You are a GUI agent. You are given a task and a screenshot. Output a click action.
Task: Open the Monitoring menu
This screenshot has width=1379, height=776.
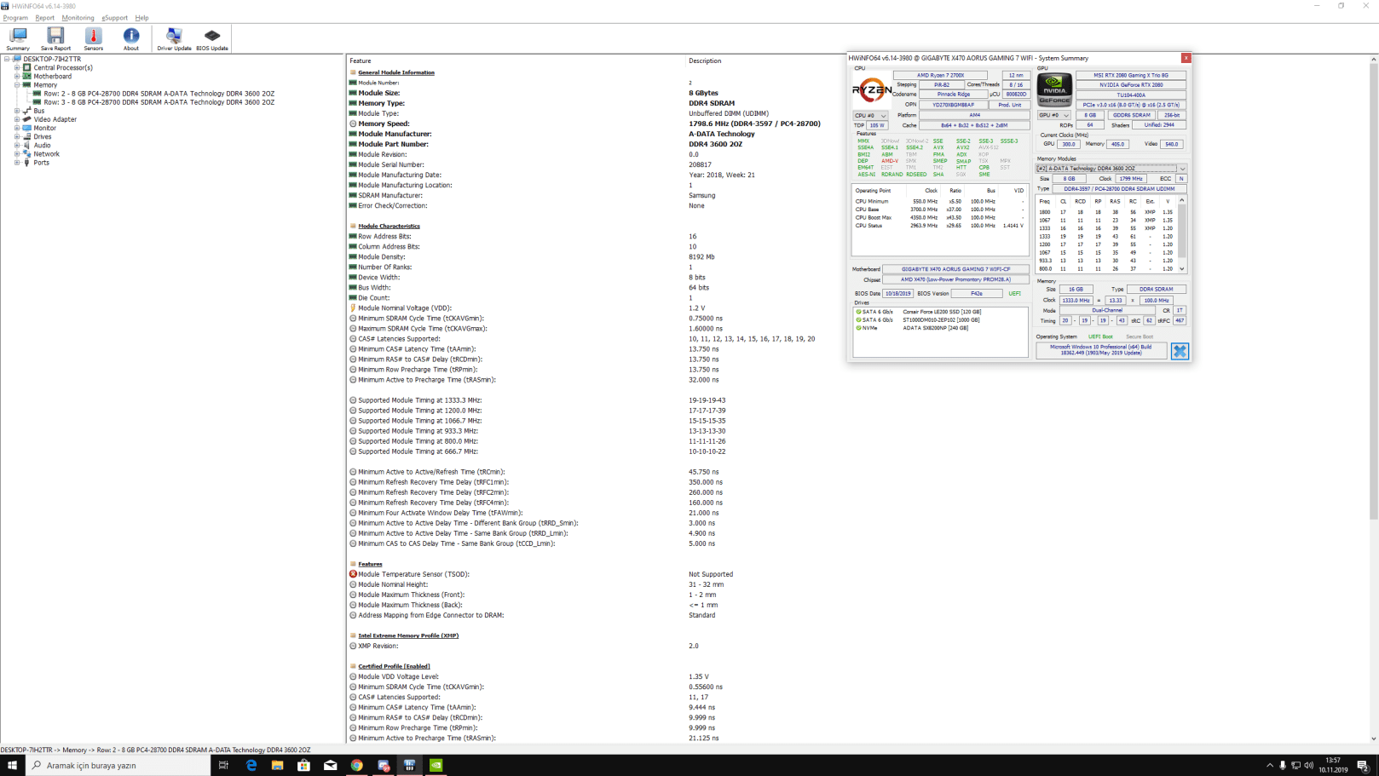78,18
